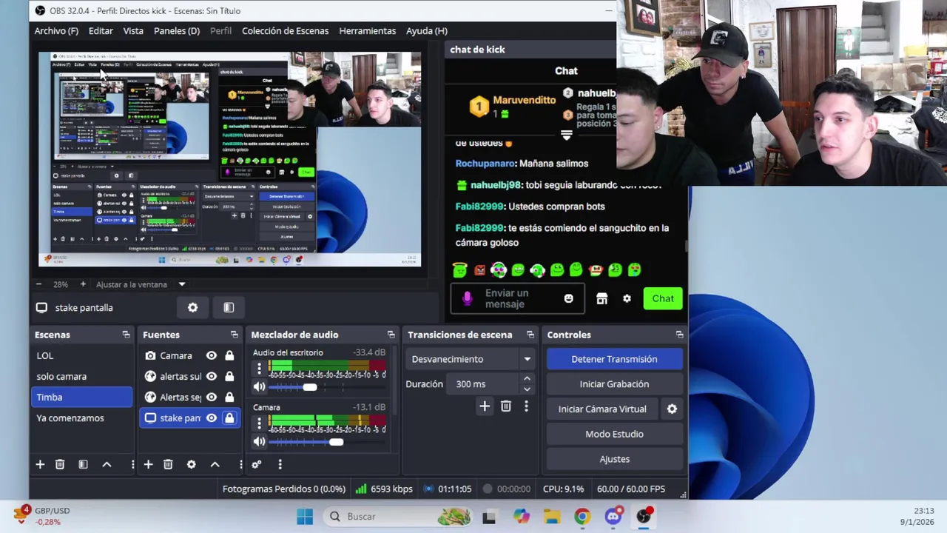Click the microphone icon in chat input
Image resolution: width=947 pixels, height=533 pixels.
coord(467,298)
